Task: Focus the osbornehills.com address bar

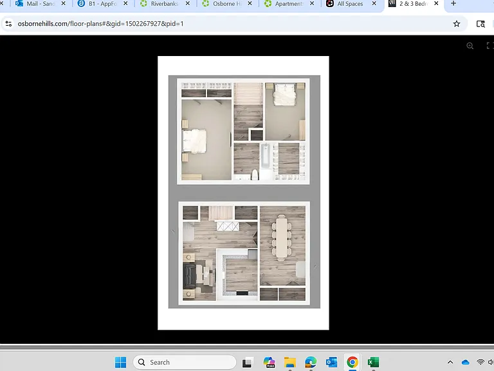Action: [x=233, y=24]
